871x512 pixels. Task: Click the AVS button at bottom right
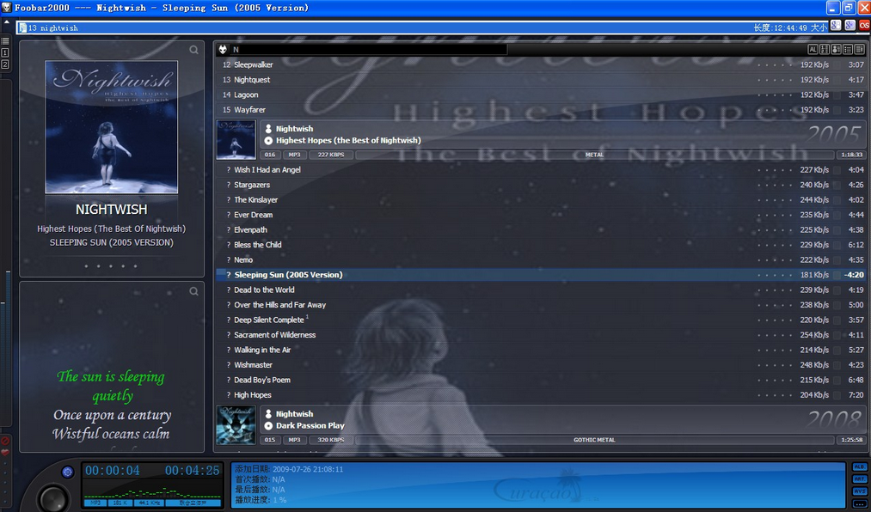[859, 491]
